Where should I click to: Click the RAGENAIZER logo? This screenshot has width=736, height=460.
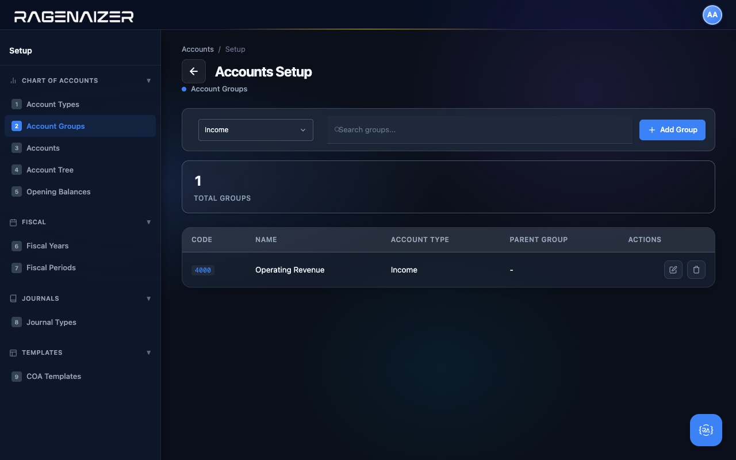[x=74, y=17]
